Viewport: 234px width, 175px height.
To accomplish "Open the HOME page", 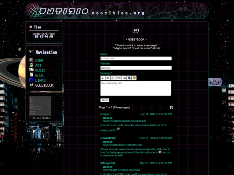I will coord(39,61).
